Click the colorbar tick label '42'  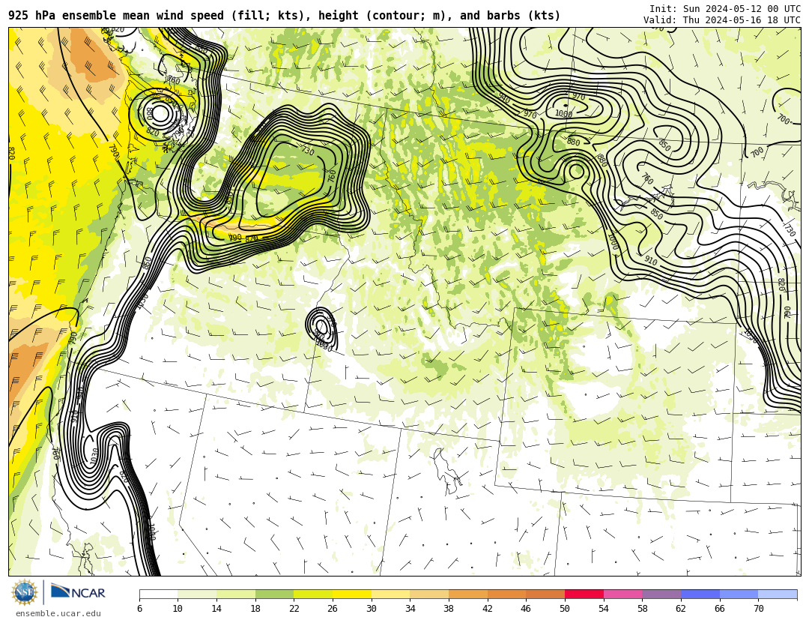tap(487, 609)
